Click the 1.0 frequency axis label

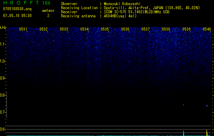(x=3, y=61)
